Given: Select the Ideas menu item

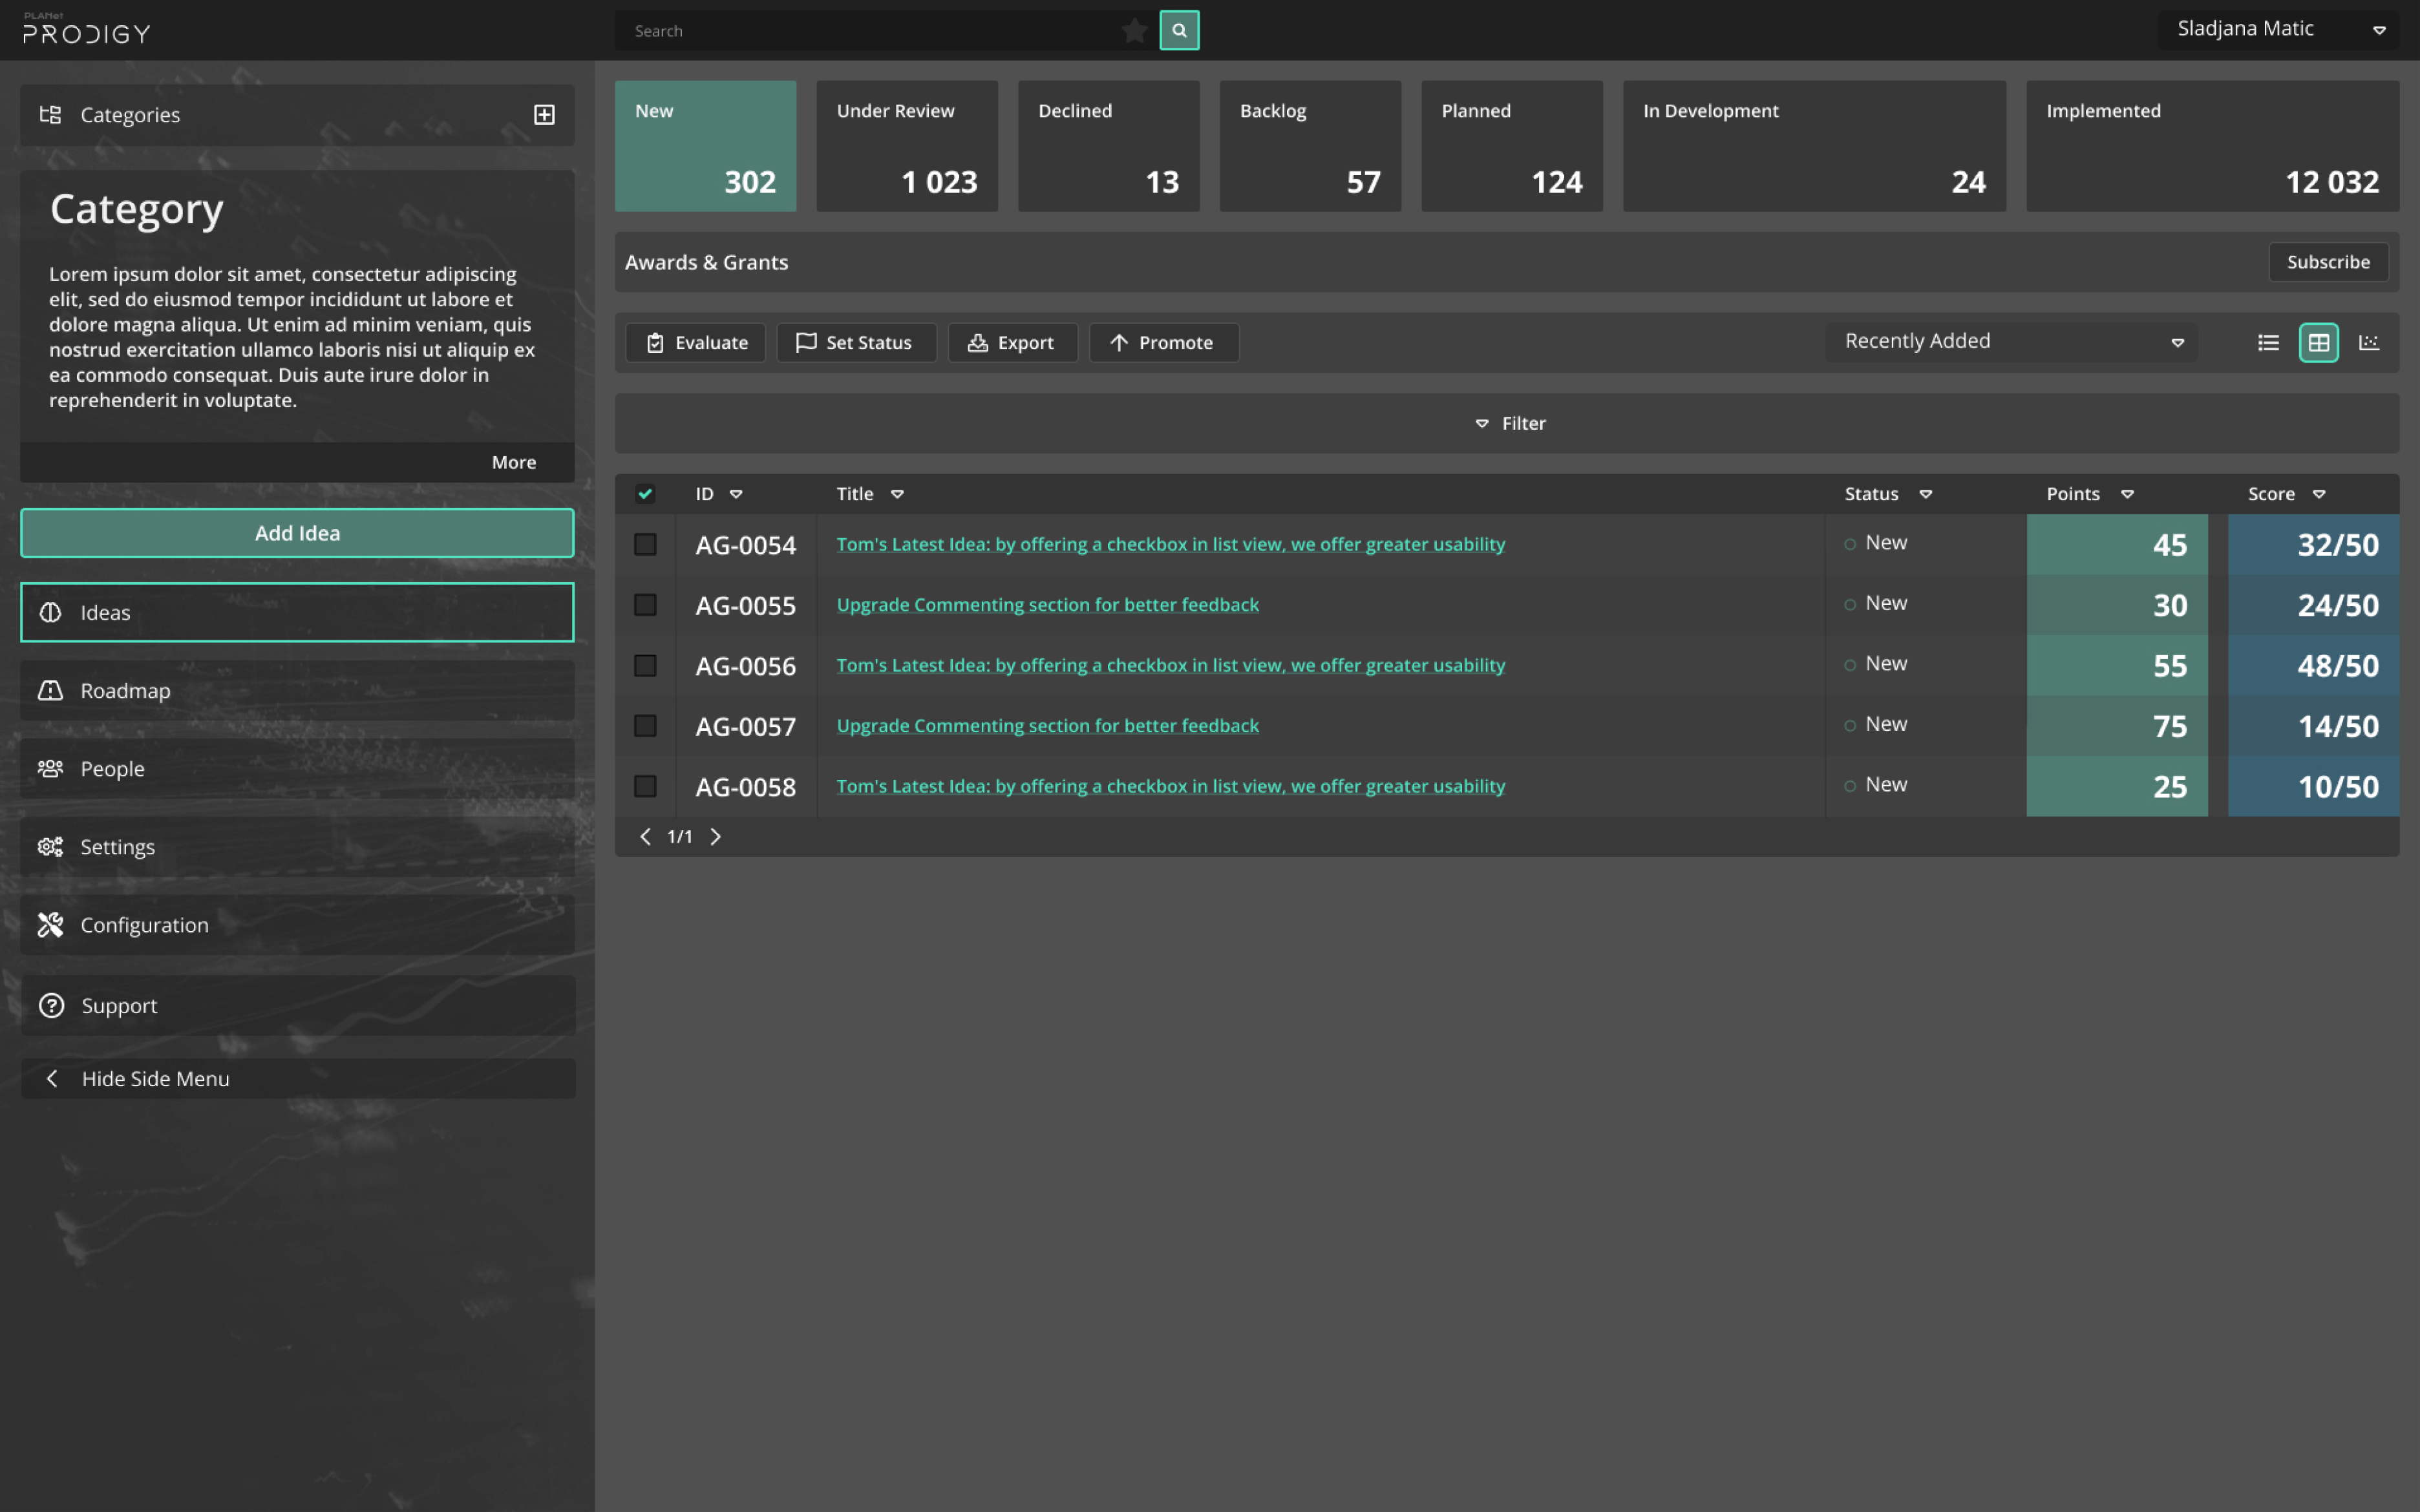Looking at the screenshot, I should tap(296, 611).
